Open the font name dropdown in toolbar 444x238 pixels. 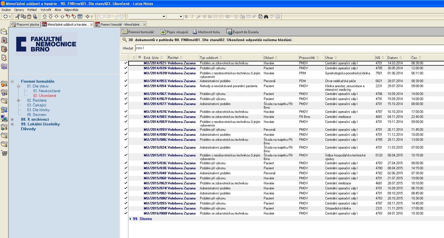tap(164, 16)
